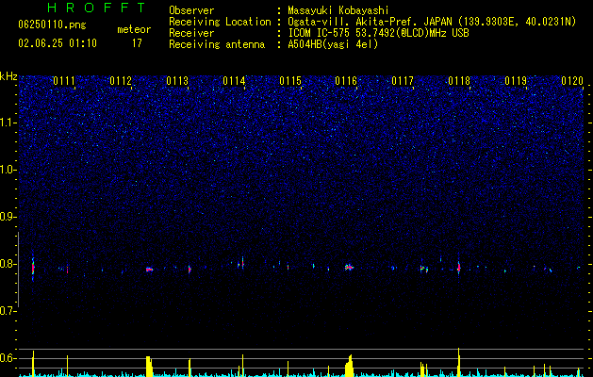Screen dimensions: 593x377
Task: Click the 1.1 kHz axis label
Action: (8, 123)
